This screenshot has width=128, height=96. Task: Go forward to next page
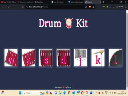pos(5,7)
